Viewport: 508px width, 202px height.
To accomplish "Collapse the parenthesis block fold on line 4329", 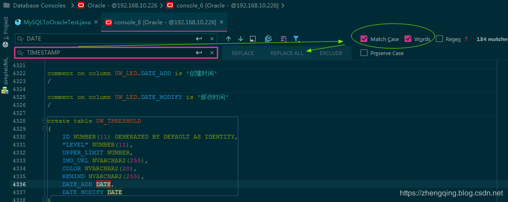I will [44, 129].
